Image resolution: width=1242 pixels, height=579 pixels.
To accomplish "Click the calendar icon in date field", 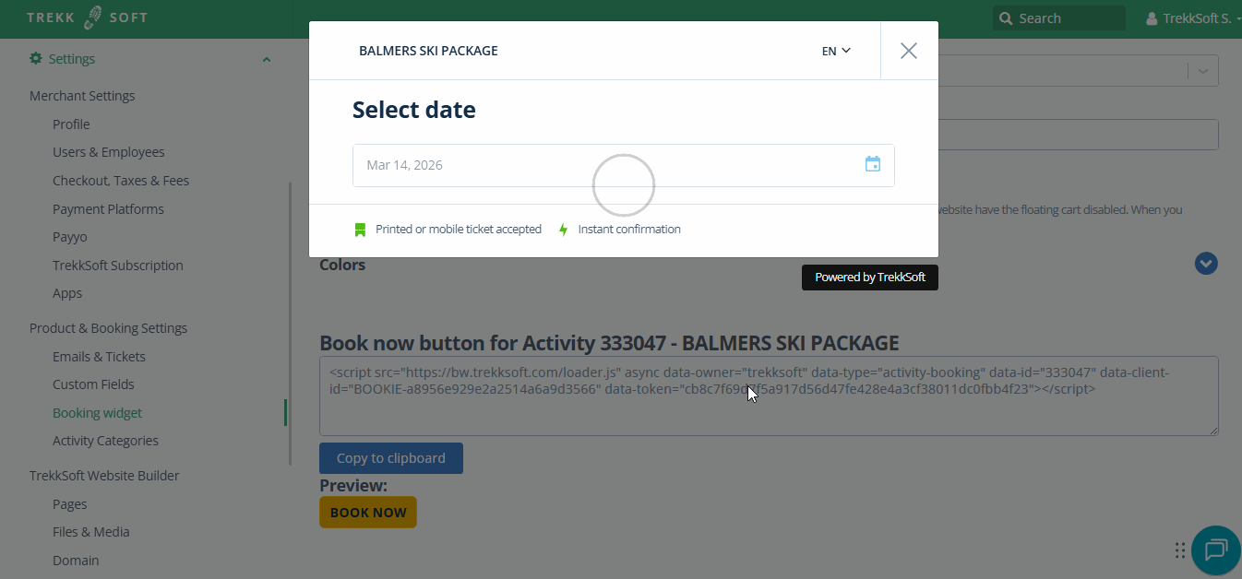I will [x=872, y=164].
